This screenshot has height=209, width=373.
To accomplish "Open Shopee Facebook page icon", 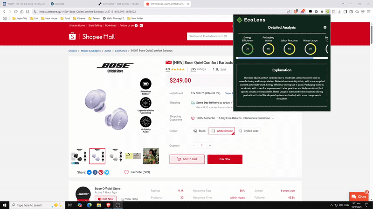I will (136, 26).
